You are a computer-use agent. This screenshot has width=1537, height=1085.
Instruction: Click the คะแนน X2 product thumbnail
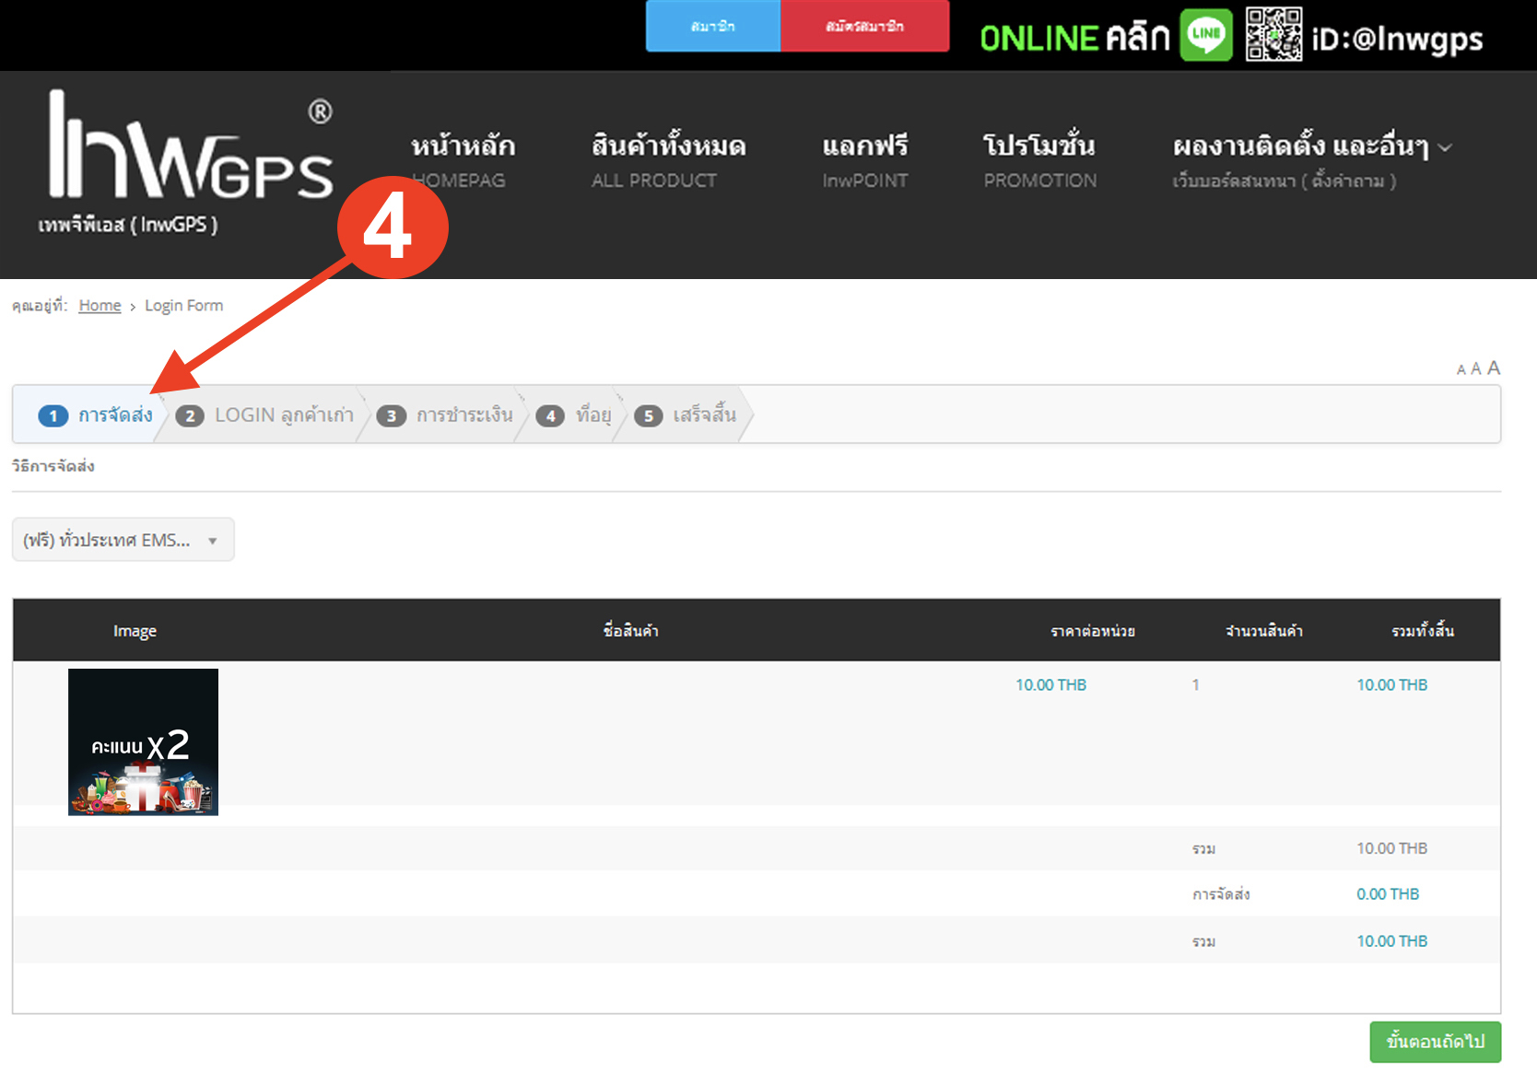143,741
